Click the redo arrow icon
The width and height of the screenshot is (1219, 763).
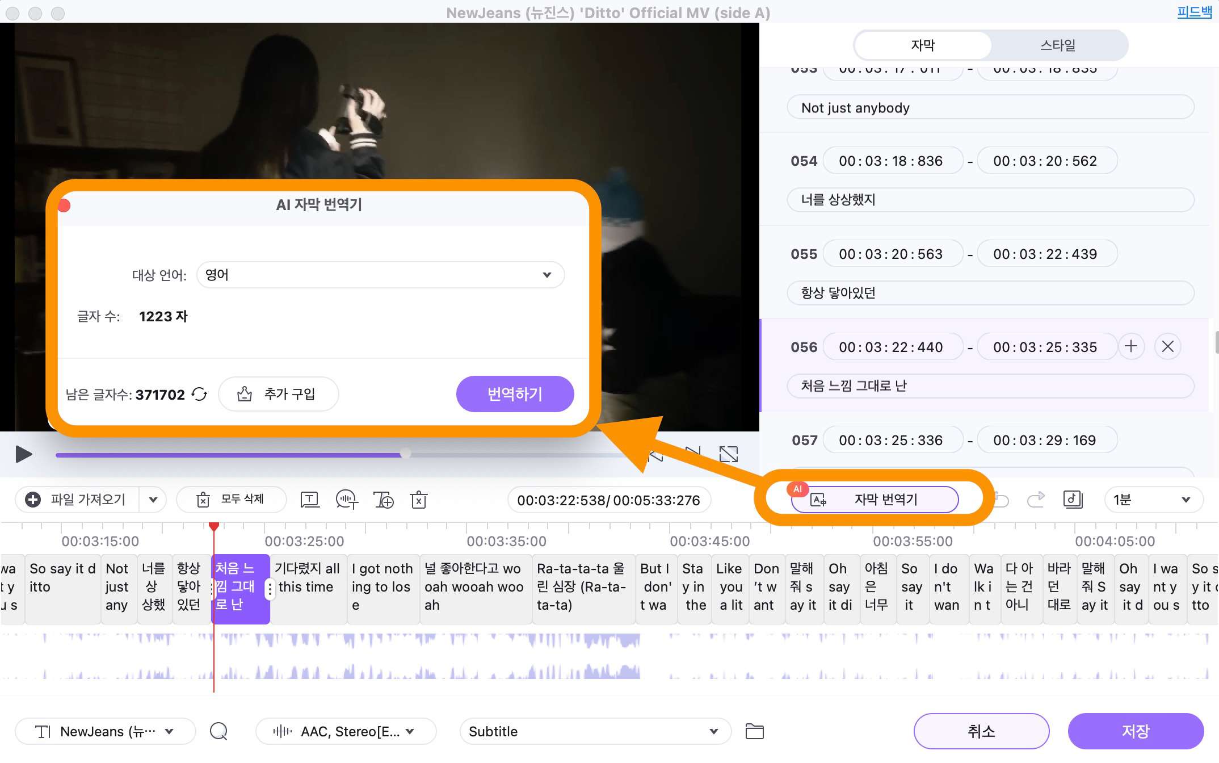click(x=1036, y=500)
